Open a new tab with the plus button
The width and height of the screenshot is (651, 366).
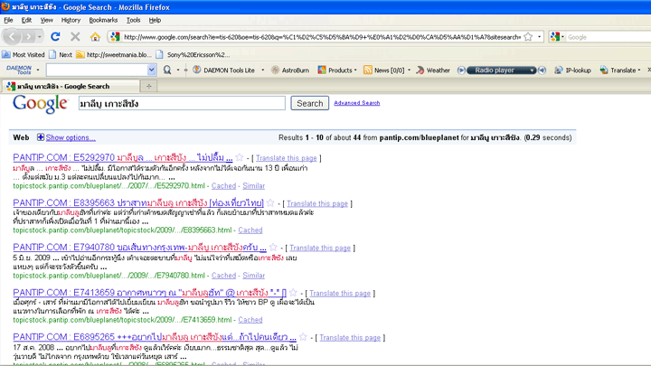click(148, 86)
